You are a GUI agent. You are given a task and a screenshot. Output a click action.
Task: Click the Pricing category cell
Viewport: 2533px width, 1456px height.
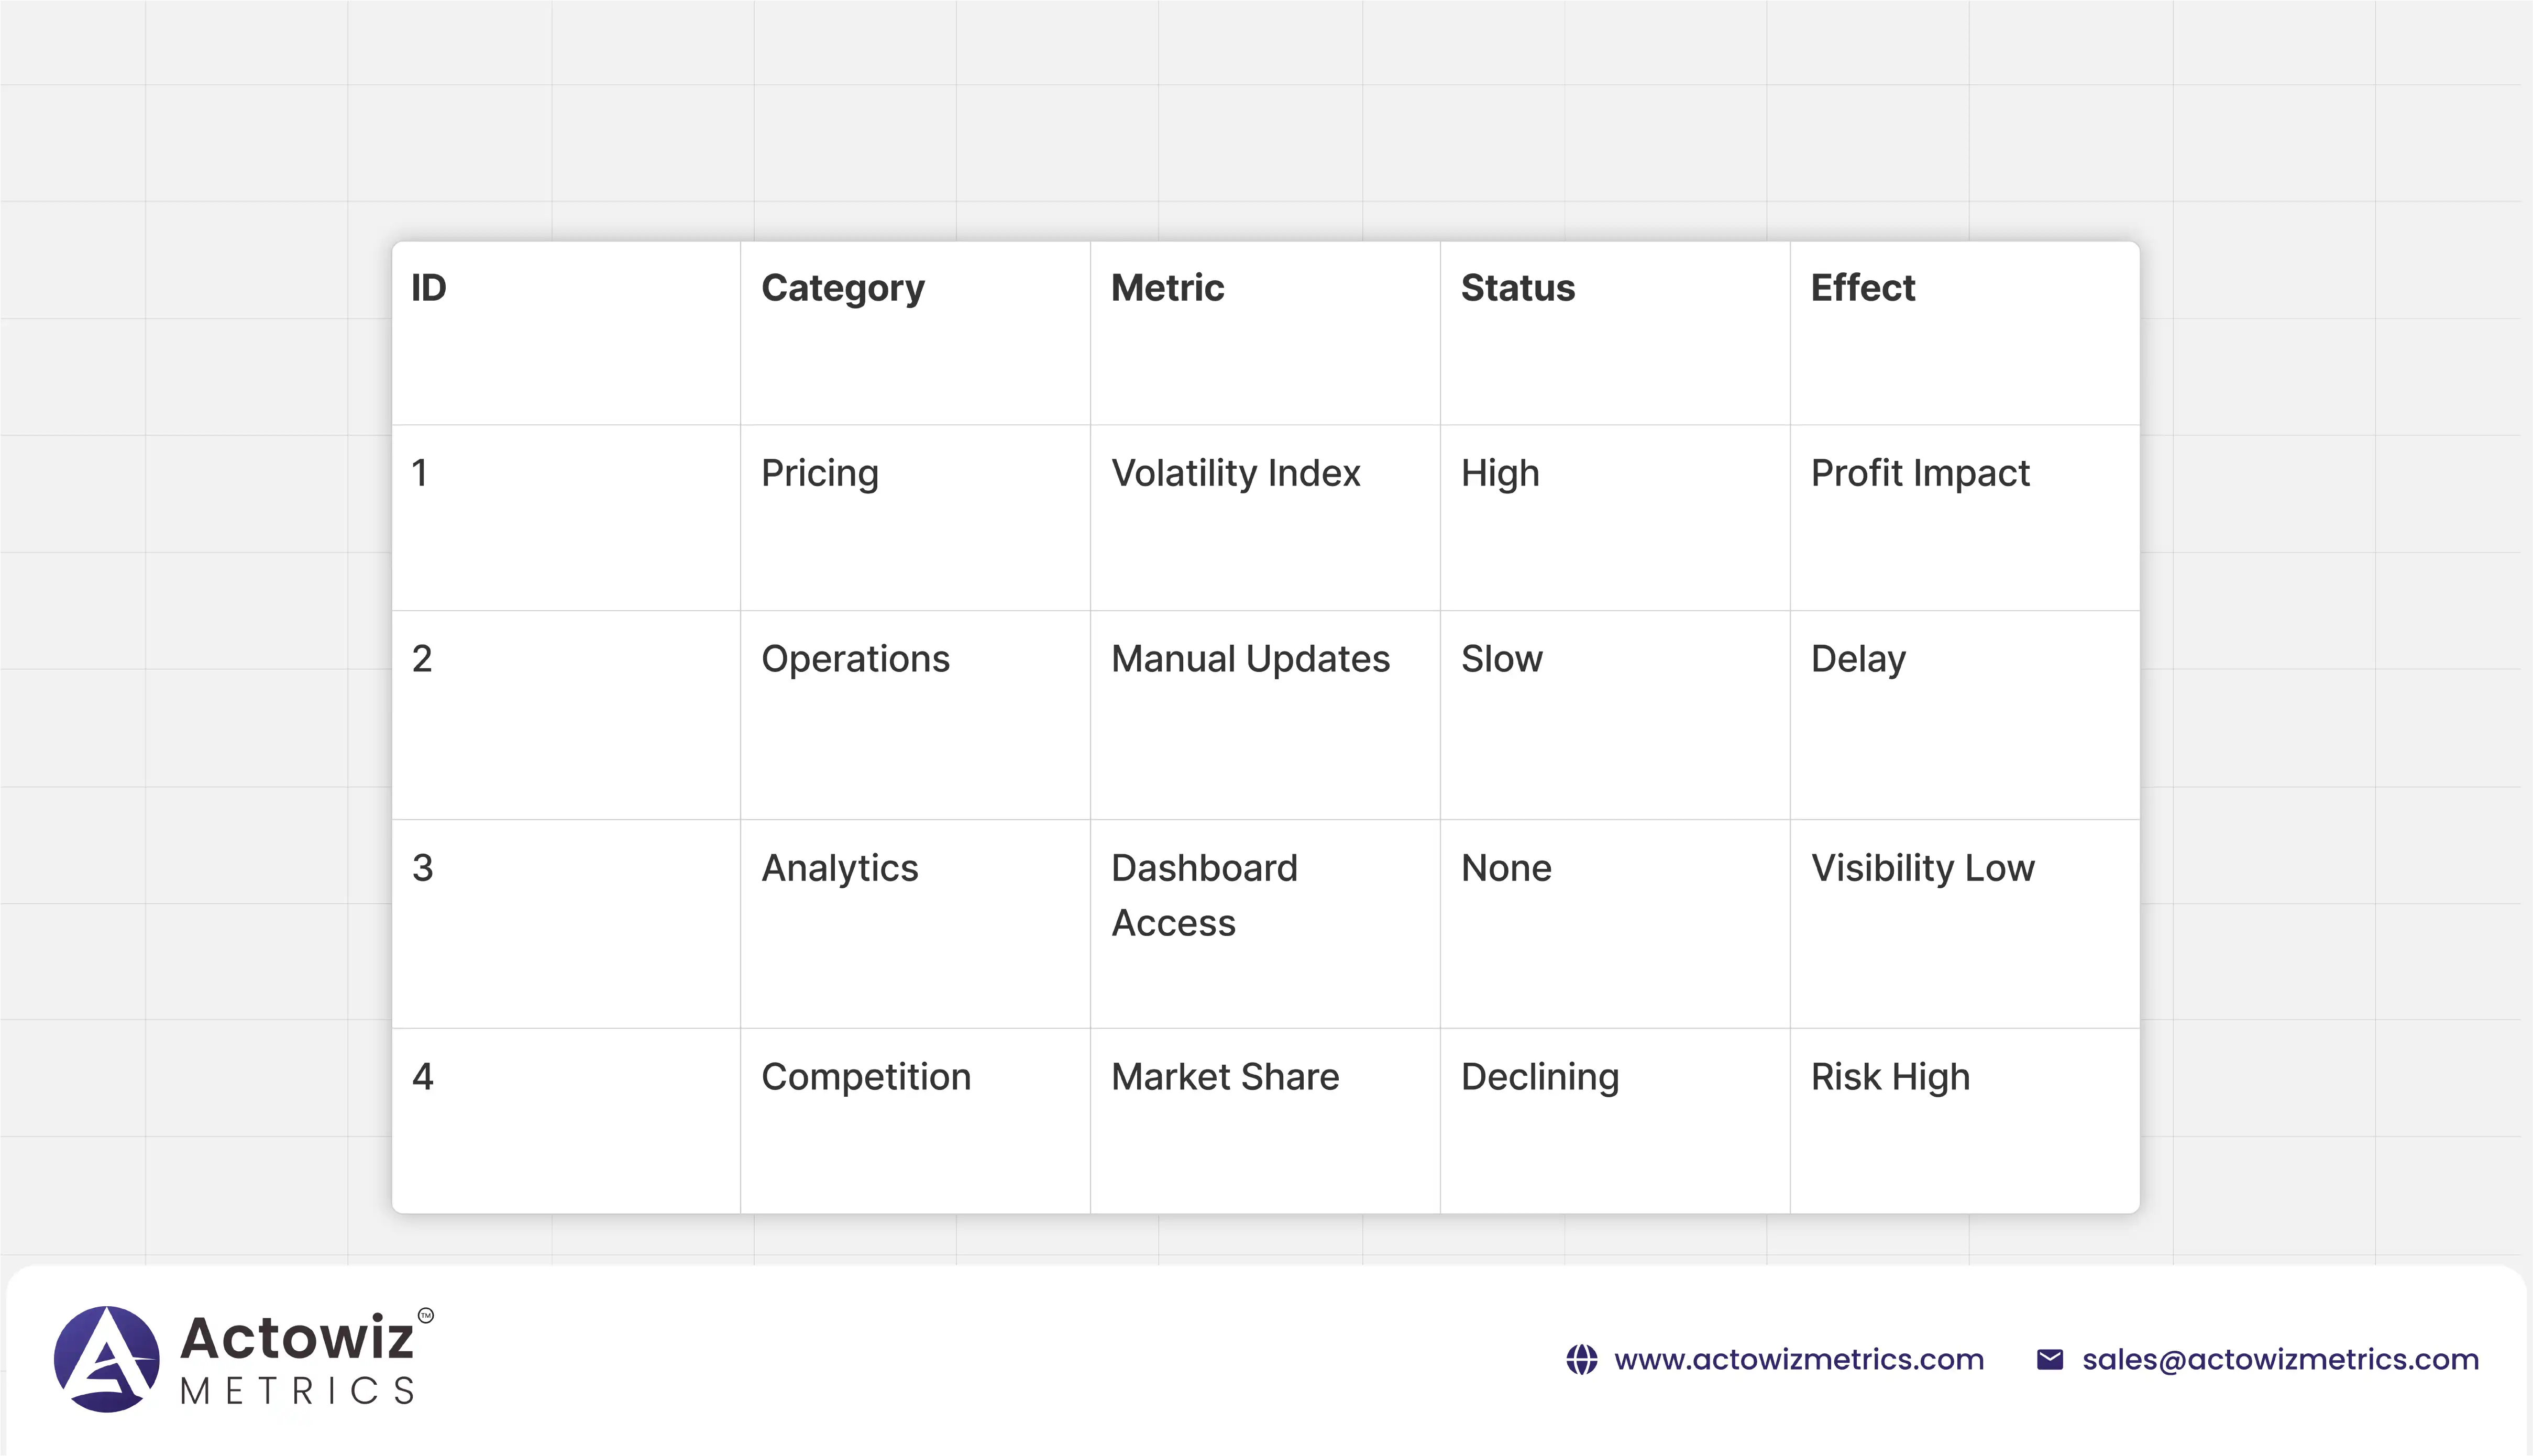click(x=820, y=473)
